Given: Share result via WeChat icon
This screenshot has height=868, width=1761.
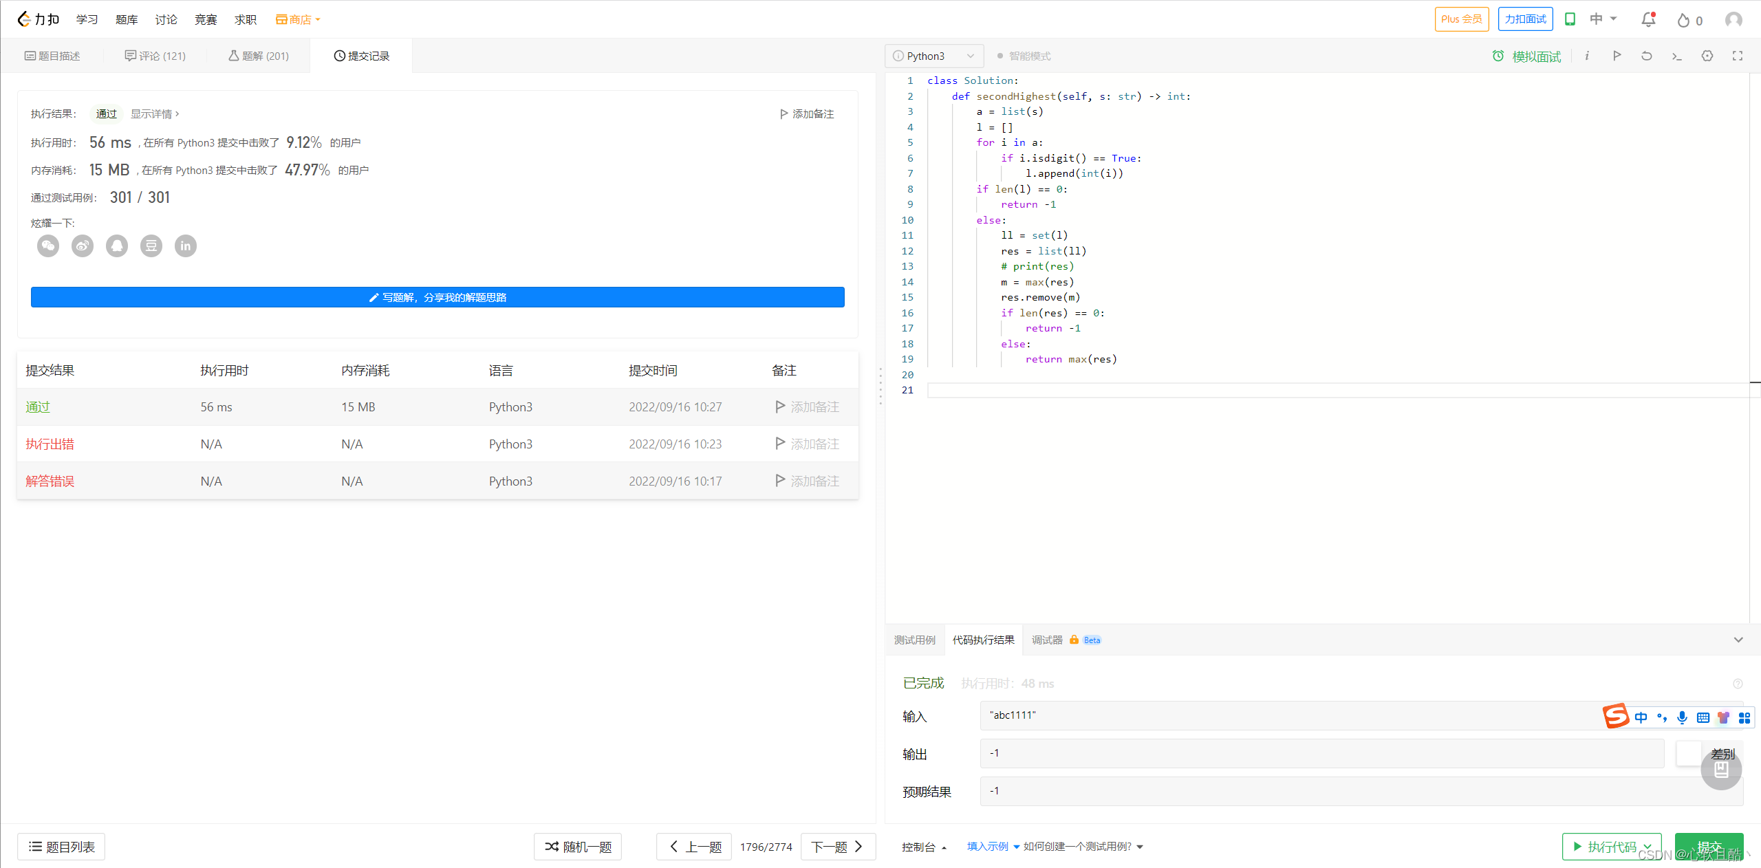Looking at the screenshot, I should (48, 246).
